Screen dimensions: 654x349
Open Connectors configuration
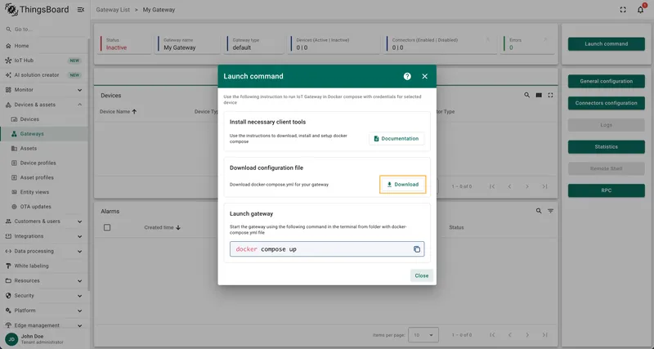[606, 103]
